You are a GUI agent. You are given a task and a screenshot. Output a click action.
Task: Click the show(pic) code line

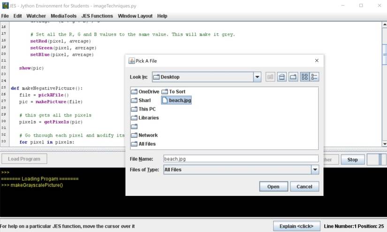pos(31,68)
